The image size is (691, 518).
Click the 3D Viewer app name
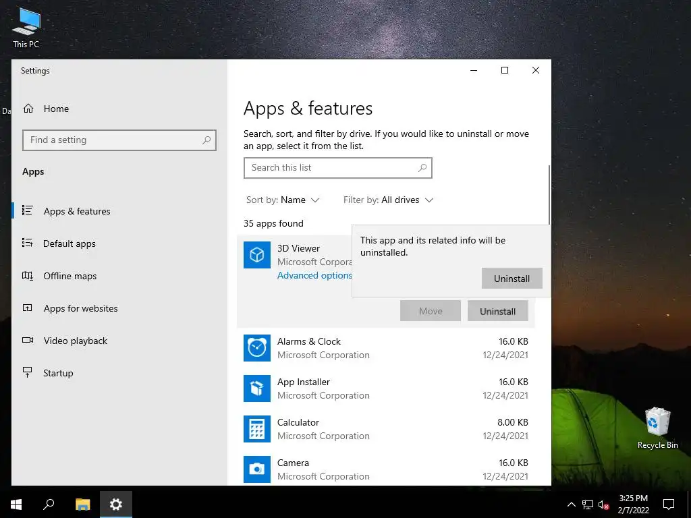(298, 248)
